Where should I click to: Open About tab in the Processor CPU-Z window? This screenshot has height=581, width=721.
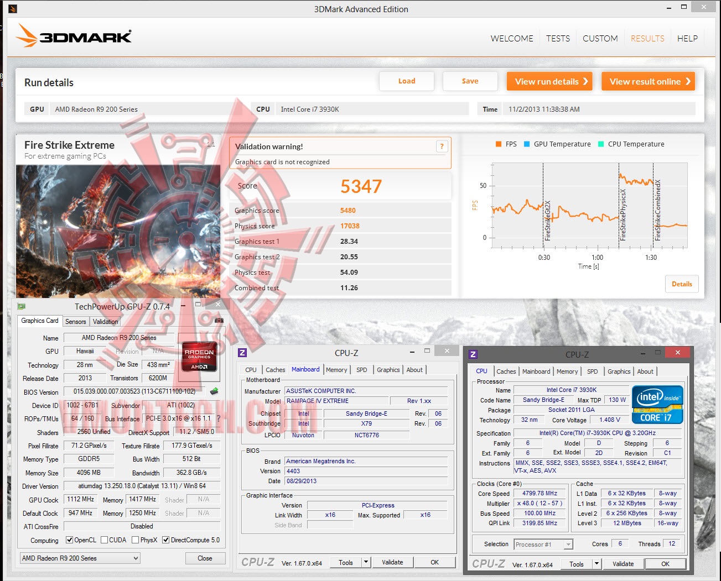pos(645,371)
